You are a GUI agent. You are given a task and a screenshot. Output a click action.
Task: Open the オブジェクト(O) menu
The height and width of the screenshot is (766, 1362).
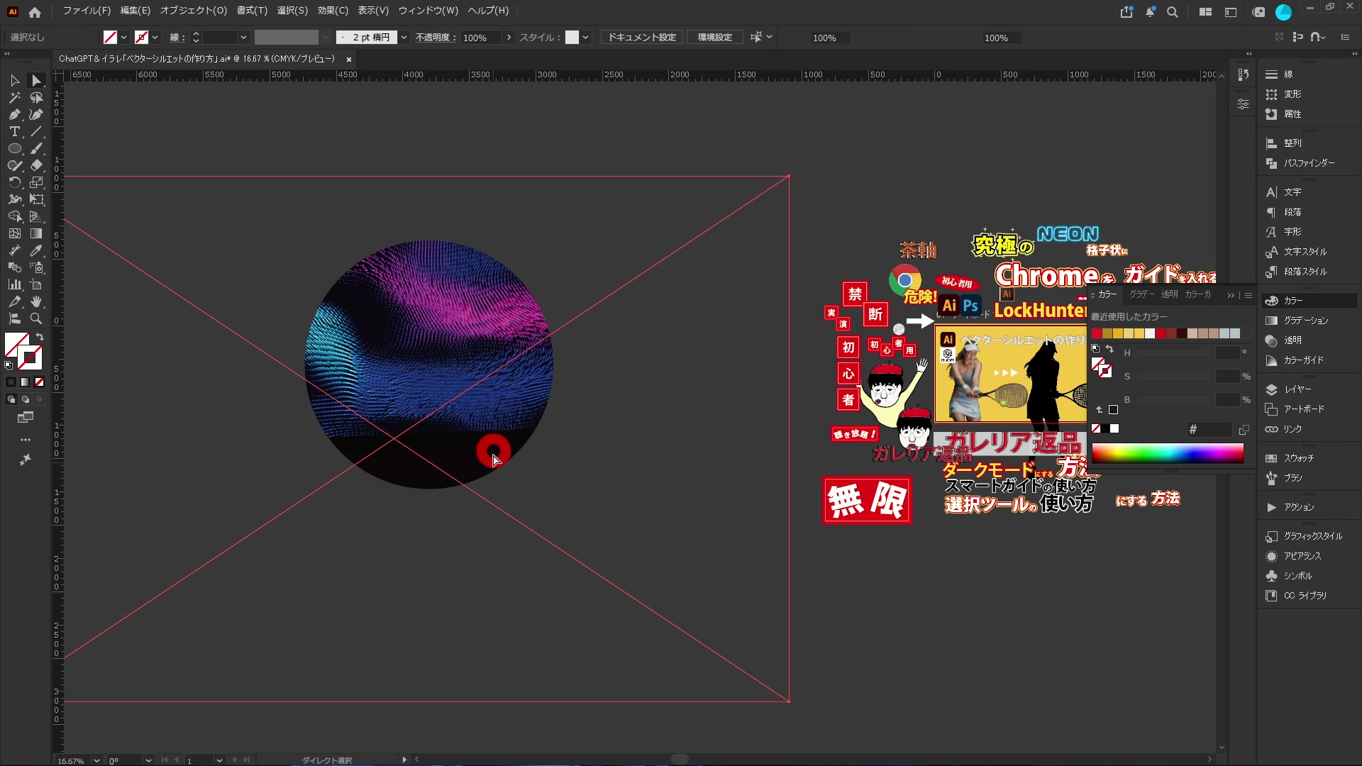193,11
